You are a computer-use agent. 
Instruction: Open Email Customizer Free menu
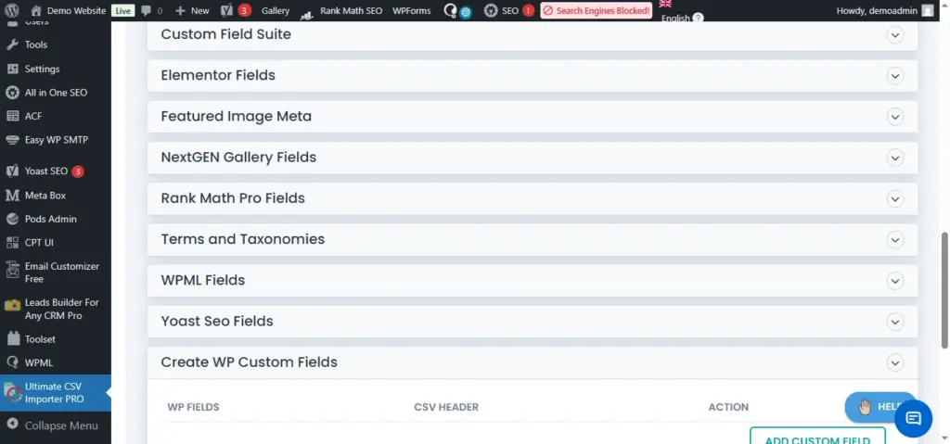click(56, 273)
